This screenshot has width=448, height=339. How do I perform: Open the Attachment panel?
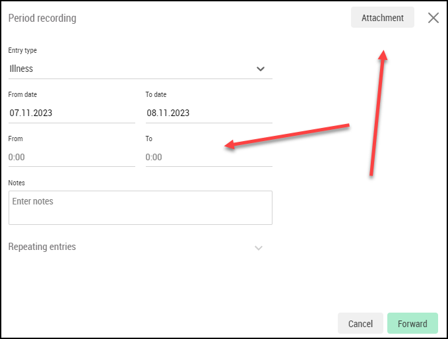coord(382,17)
